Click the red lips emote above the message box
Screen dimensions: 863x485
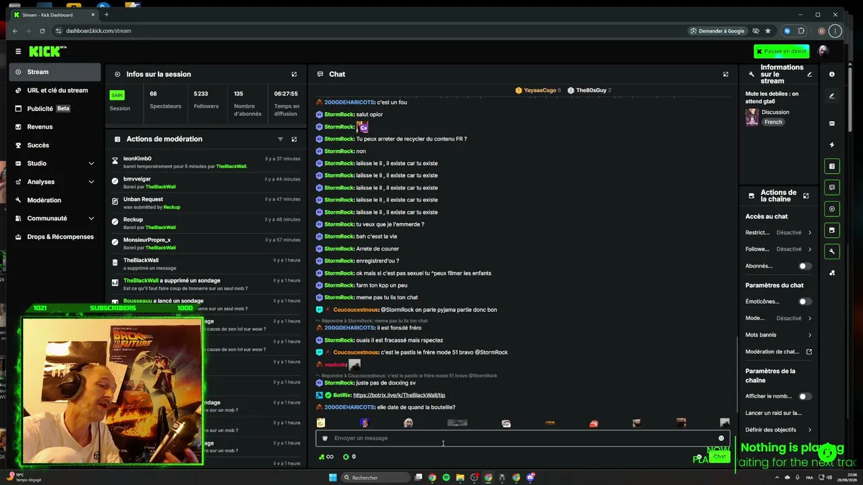[593, 424]
